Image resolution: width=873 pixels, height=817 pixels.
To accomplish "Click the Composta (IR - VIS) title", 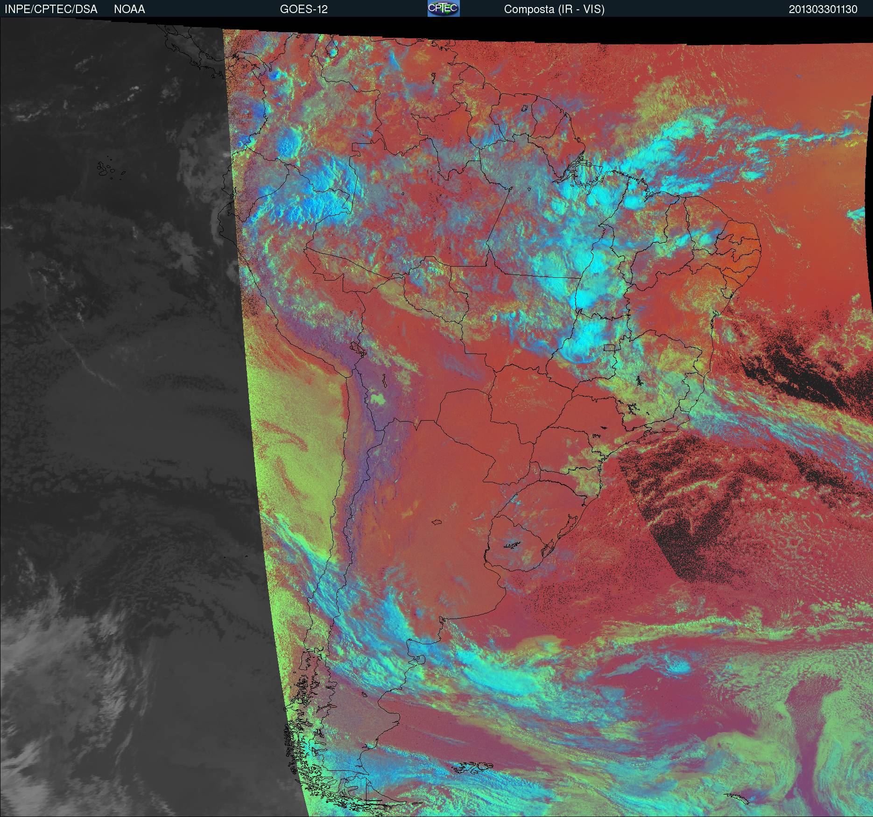I will (554, 9).
